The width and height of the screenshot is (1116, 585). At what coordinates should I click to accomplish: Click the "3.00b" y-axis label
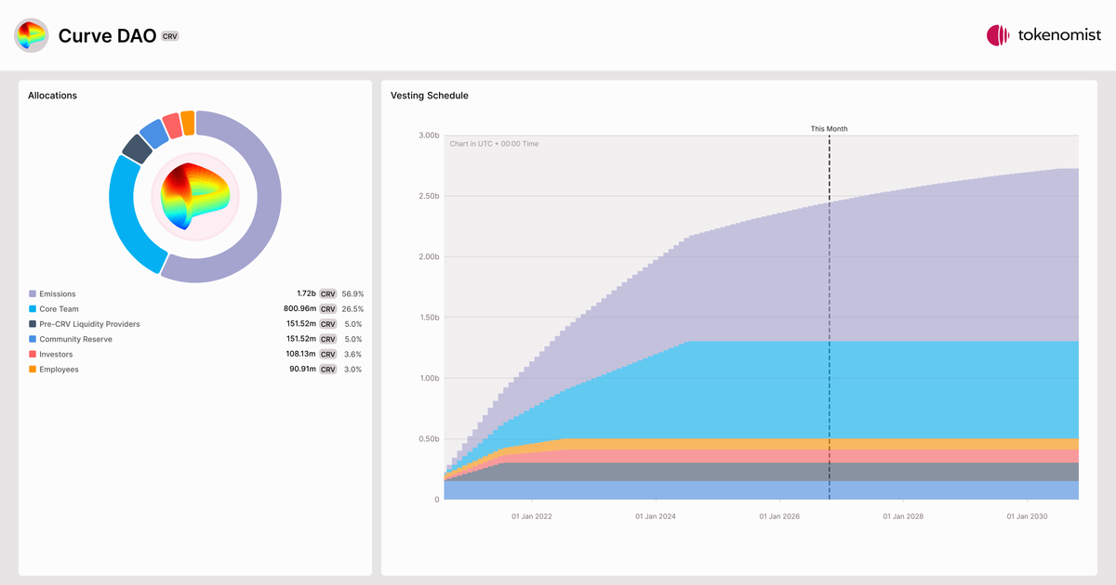click(x=429, y=136)
